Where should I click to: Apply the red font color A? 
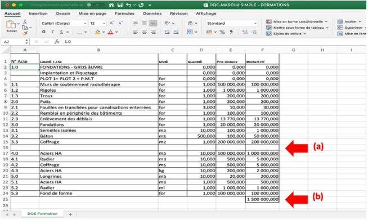point(110,32)
